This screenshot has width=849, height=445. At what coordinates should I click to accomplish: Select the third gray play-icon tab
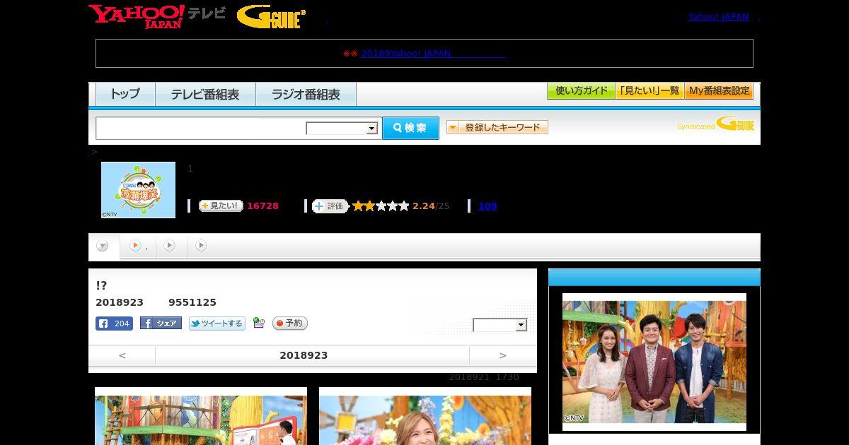tap(201, 246)
